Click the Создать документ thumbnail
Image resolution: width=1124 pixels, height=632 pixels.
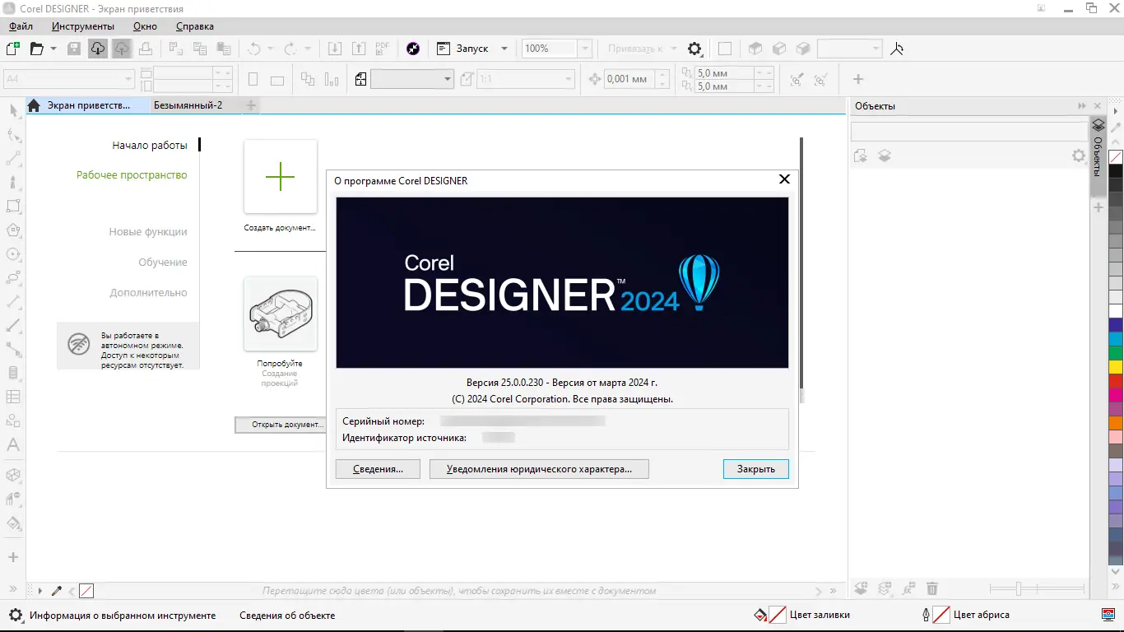click(281, 177)
